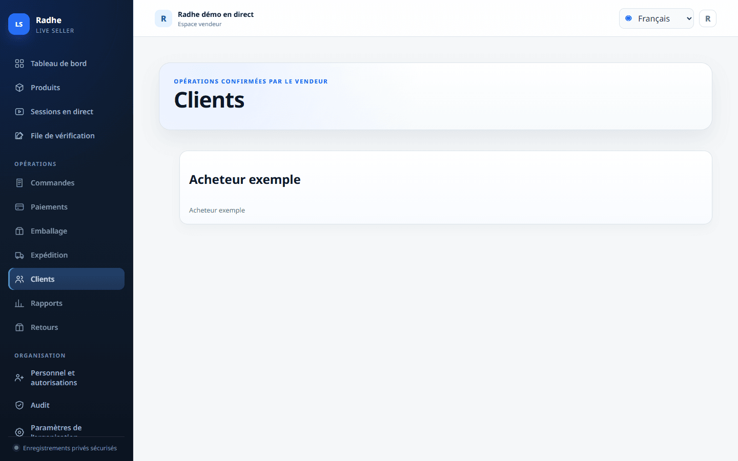The height and width of the screenshot is (461, 738).
Task: Open the R user avatar menu
Action: (x=708, y=18)
